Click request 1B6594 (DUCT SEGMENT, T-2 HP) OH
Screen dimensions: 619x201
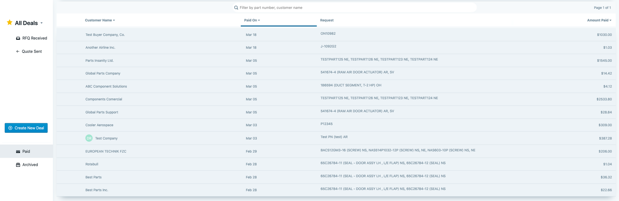click(x=351, y=85)
